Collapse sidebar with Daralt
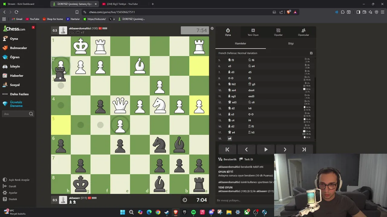 point(9,186)
